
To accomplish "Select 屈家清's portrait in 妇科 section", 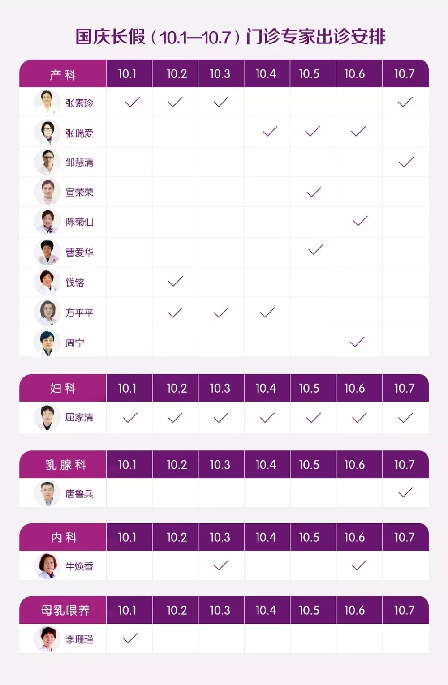I will [x=47, y=417].
